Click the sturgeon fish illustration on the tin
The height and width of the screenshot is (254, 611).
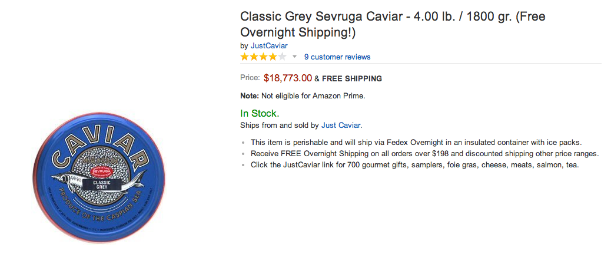point(97,182)
